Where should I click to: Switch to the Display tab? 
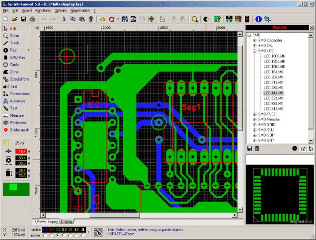pos(68,221)
